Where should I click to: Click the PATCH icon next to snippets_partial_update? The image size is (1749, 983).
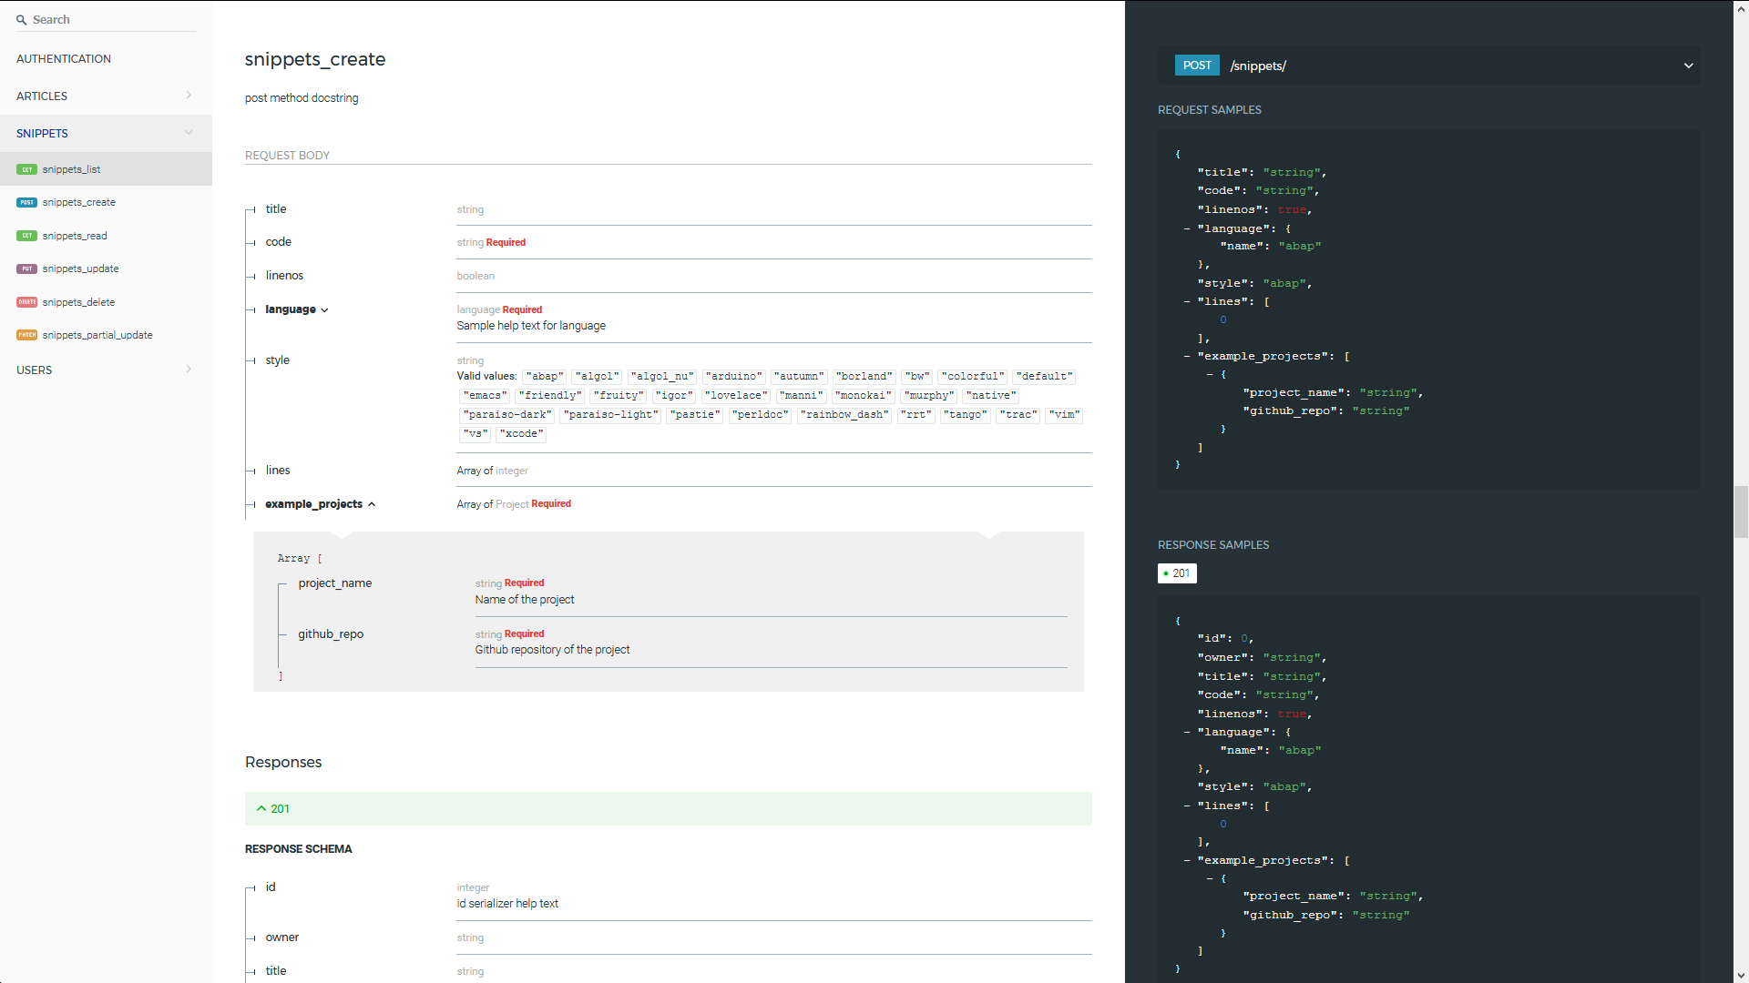[x=26, y=335]
